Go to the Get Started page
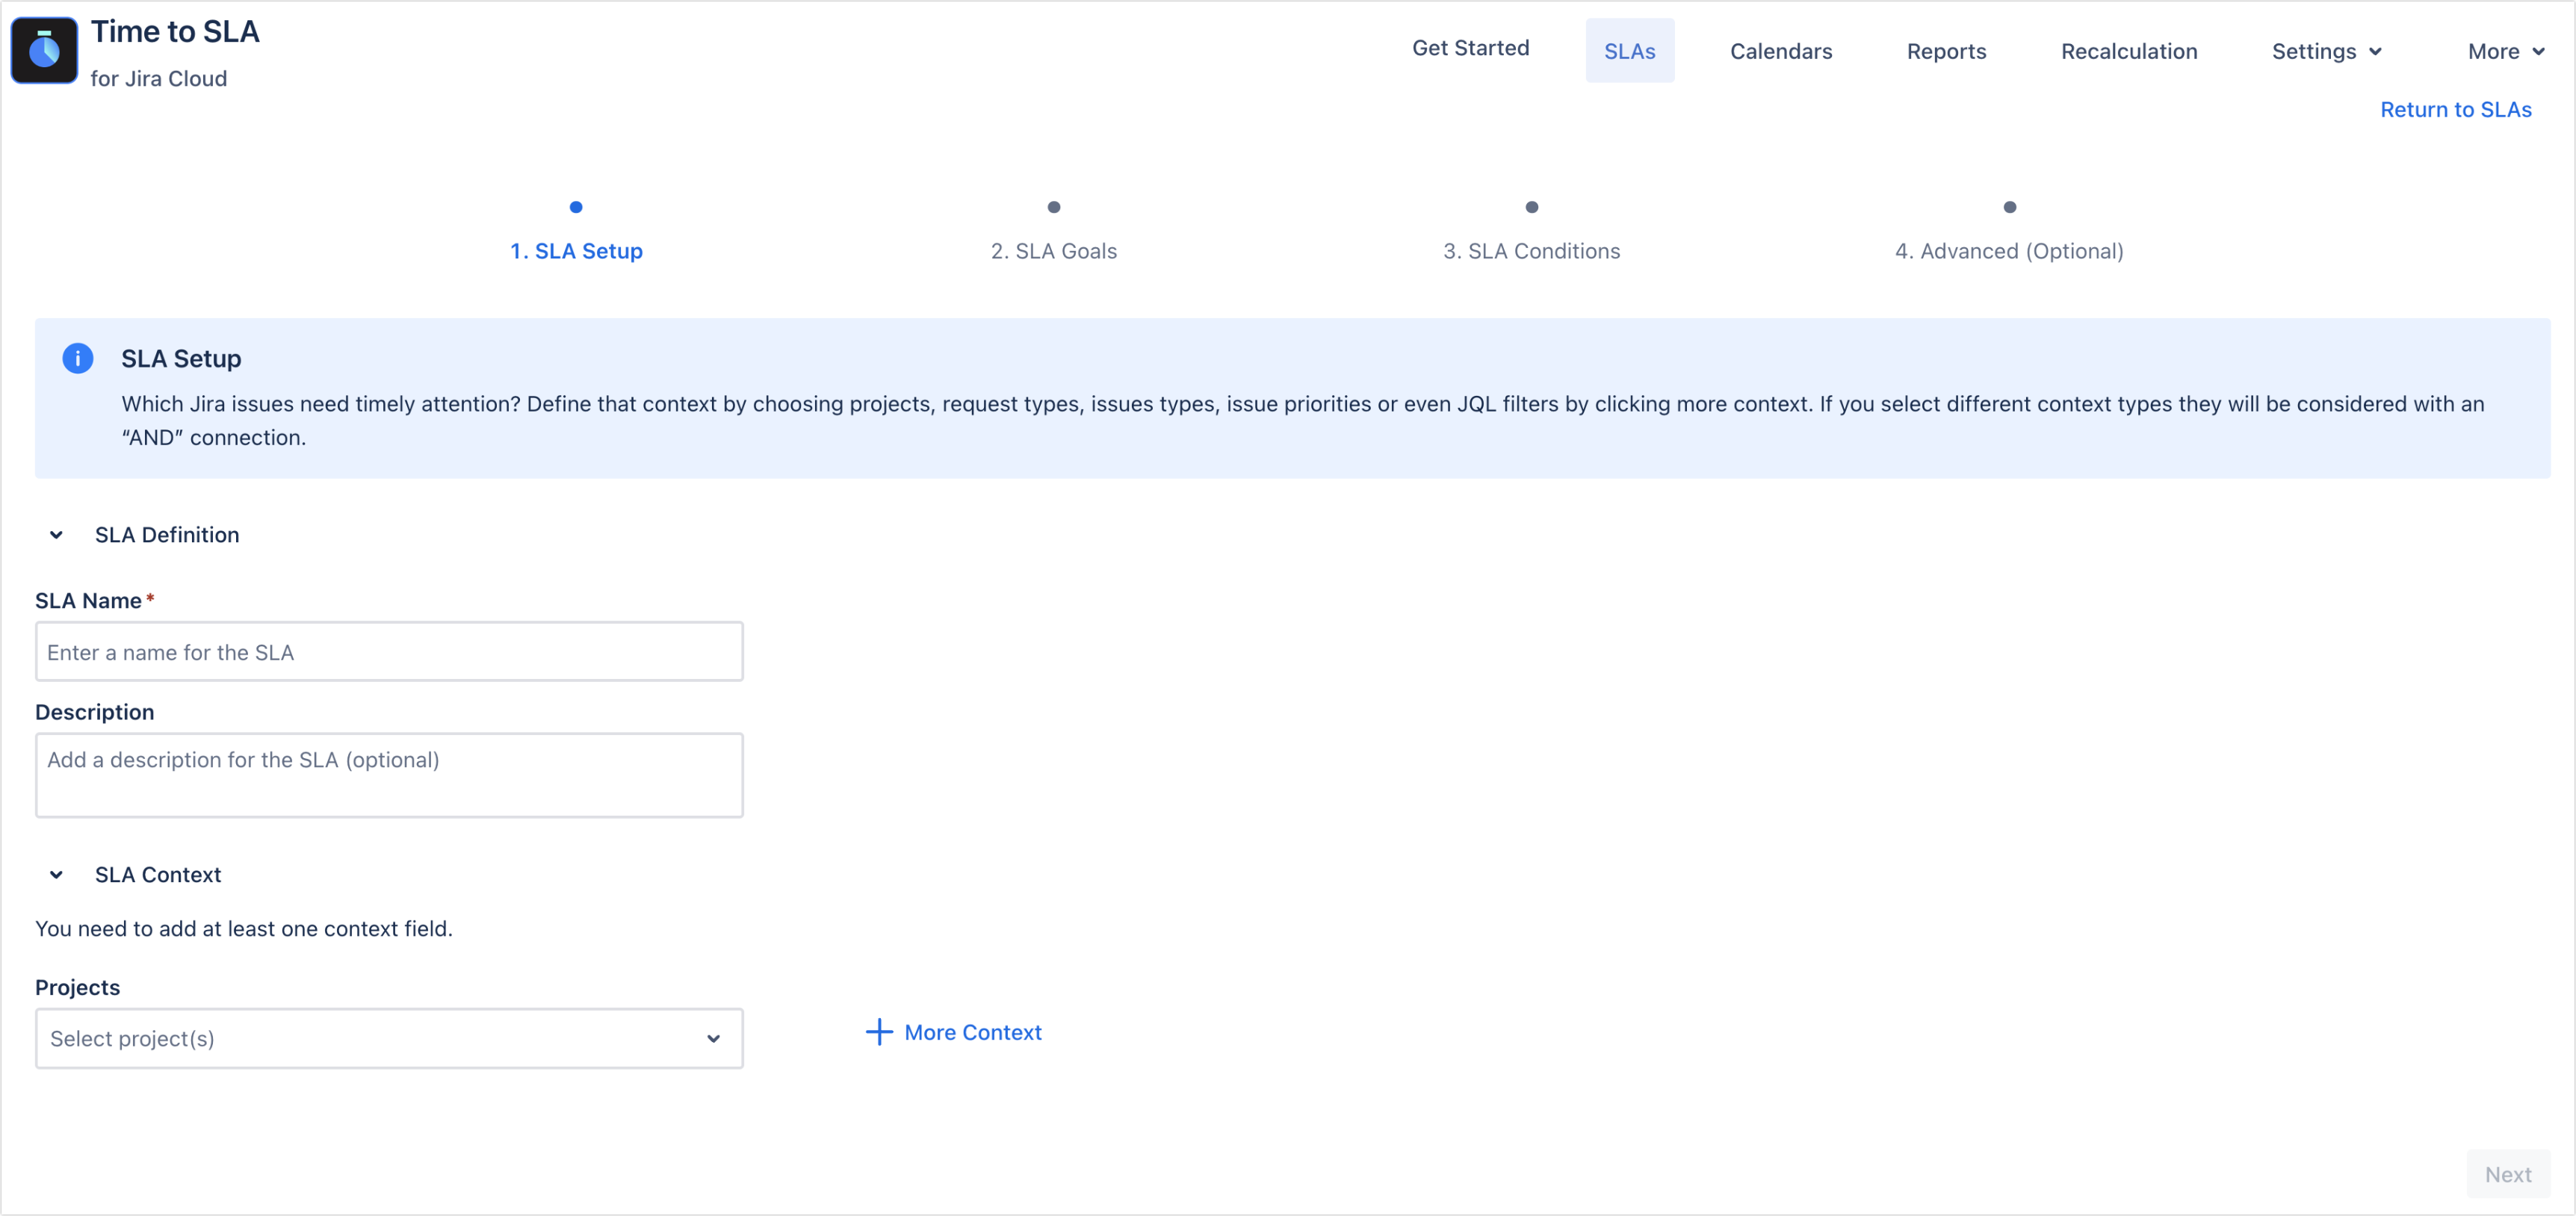Image resolution: width=2576 pixels, height=1216 pixels. (1470, 48)
